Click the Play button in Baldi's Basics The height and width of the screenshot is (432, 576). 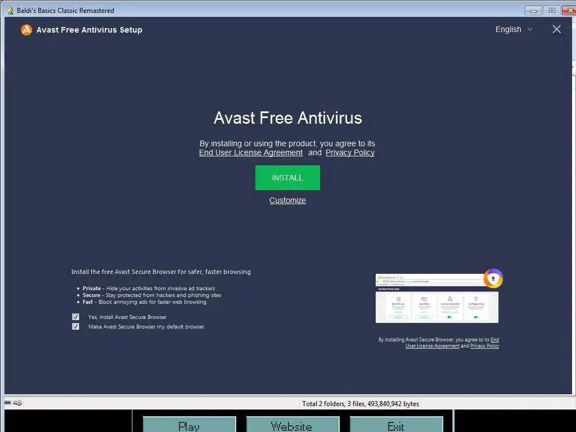(189, 424)
